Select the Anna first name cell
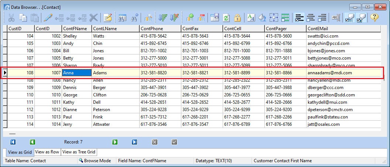390x167 pixels. [76, 73]
